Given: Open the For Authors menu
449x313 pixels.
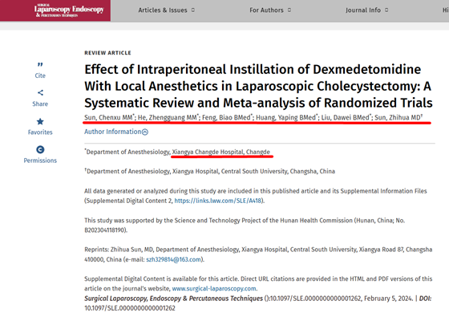Looking at the screenshot, I should click(266, 10).
